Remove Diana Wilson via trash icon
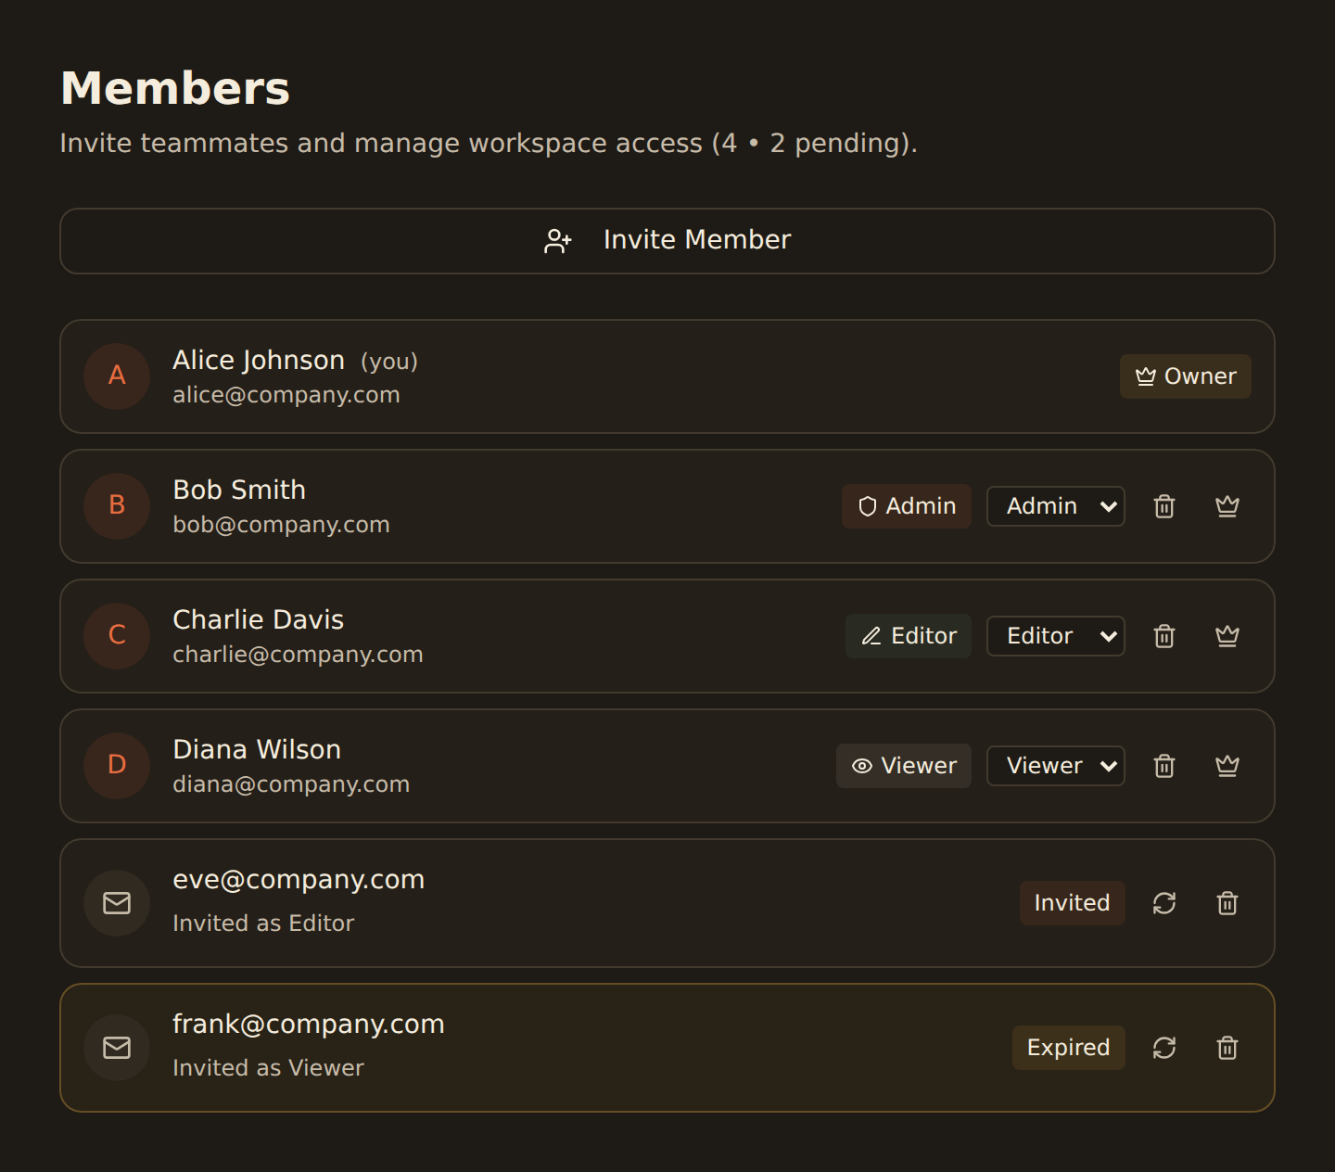 1164,766
